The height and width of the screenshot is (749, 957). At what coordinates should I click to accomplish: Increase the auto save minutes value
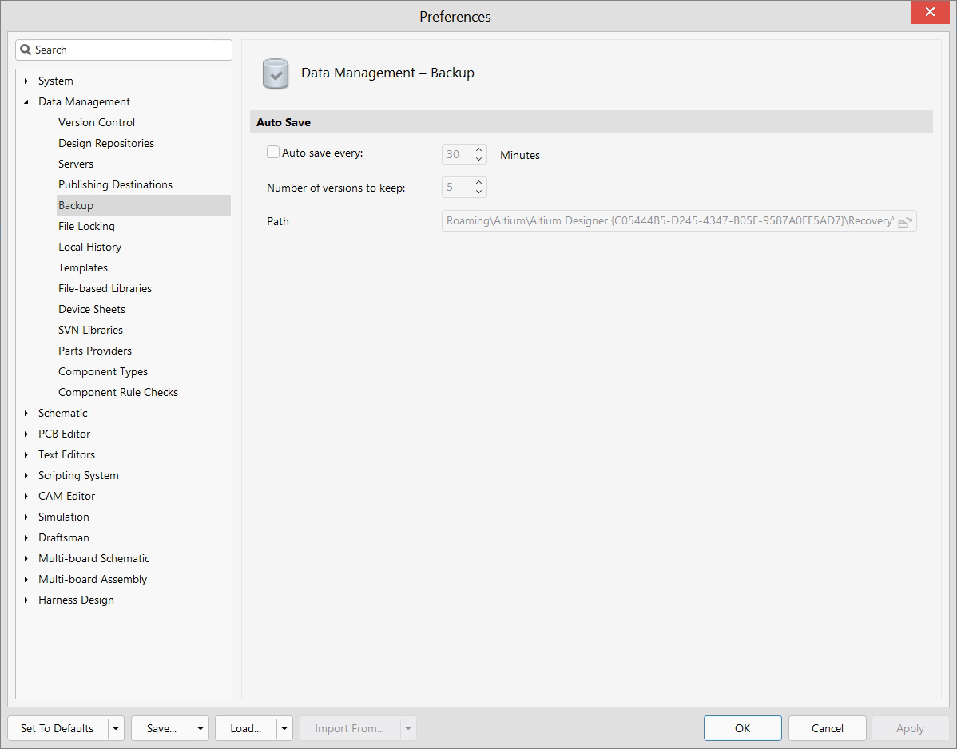(479, 149)
